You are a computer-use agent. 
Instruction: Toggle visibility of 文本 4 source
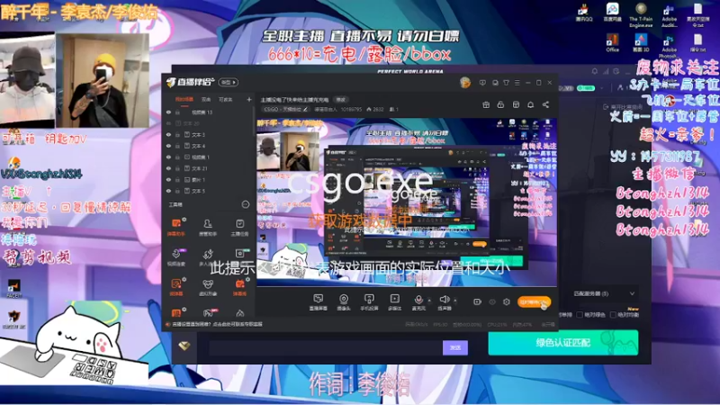(168, 146)
